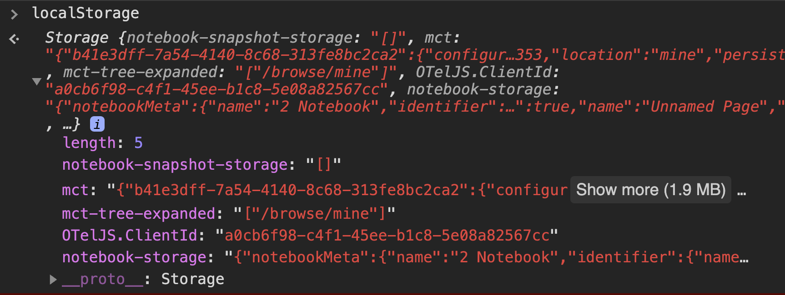This screenshot has height=295, width=785.
Task: Click Show more (1.9 MB) button
Action: click(x=650, y=189)
